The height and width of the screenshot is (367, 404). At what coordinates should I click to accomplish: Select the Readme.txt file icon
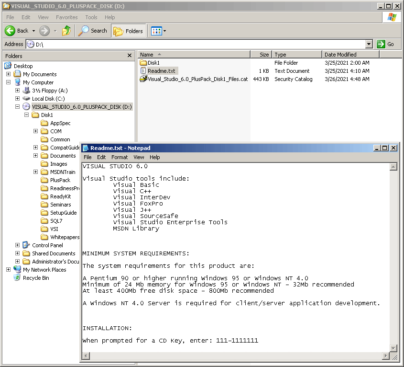click(143, 70)
